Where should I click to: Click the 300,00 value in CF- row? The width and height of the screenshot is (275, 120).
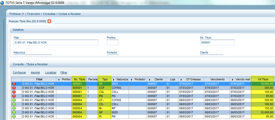(x=263, y=100)
